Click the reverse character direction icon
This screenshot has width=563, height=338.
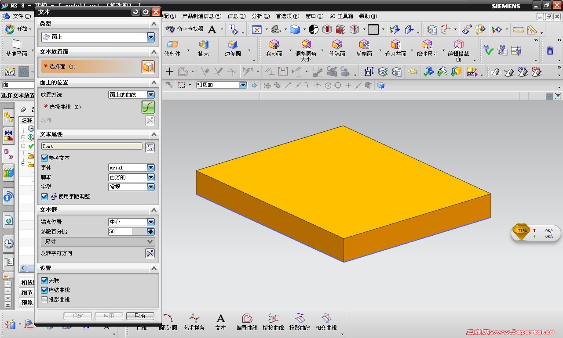pyautogui.click(x=150, y=253)
